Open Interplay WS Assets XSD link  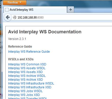click(x=25, y=72)
